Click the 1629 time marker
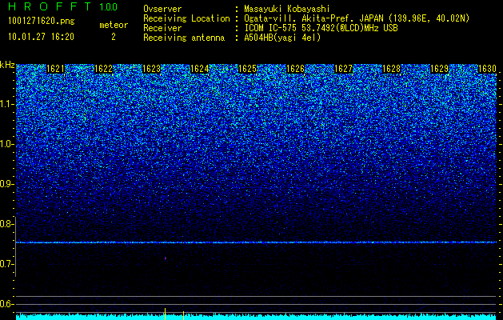 [440, 69]
